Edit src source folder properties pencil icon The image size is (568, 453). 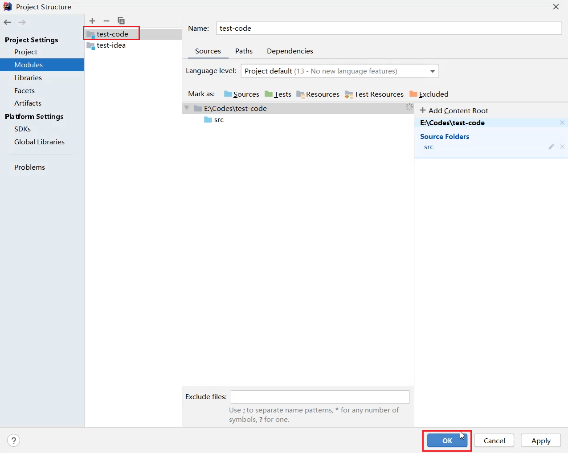coord(552,147)
